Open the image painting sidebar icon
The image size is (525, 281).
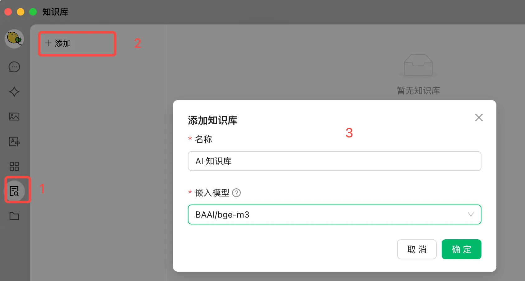point(14,117)
